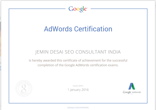Click the Google Partners certified seal
Screen dimensions: 156x110
(24, 88)
